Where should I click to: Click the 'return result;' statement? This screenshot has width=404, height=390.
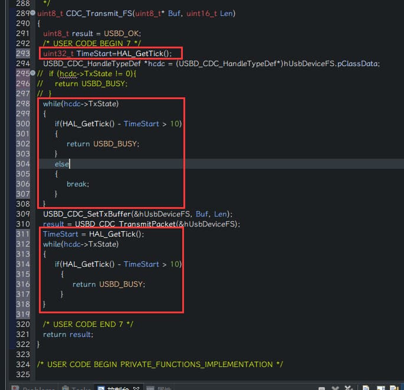pyautogui.click(x=68, y=335)
